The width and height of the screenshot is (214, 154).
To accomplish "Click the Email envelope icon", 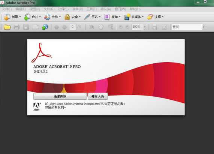I will [35, 27].
